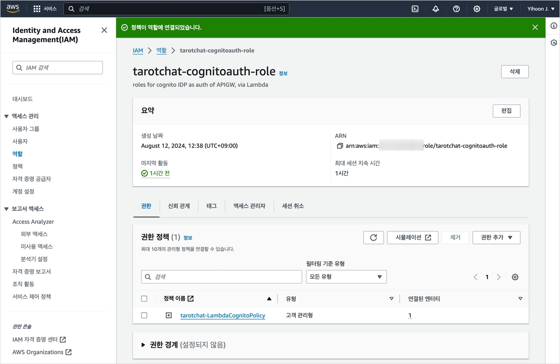Copy the role ARN
The width and height of the screenshot is (560, 364).
click(340, 146)
